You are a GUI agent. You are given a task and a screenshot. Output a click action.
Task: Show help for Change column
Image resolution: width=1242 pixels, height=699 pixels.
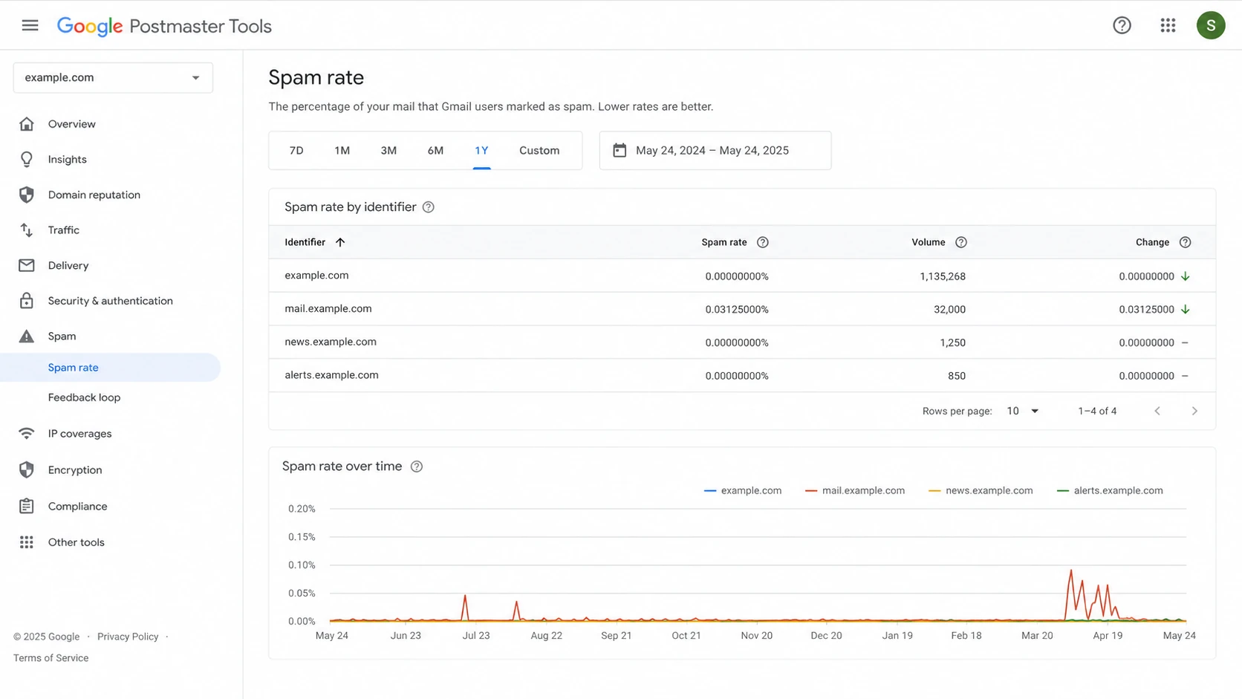[x=1186, y=242]
